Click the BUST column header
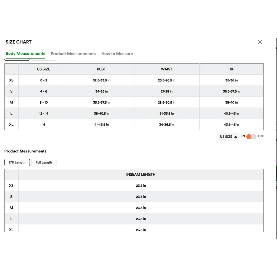277x277 pixels. pos(101,69)
